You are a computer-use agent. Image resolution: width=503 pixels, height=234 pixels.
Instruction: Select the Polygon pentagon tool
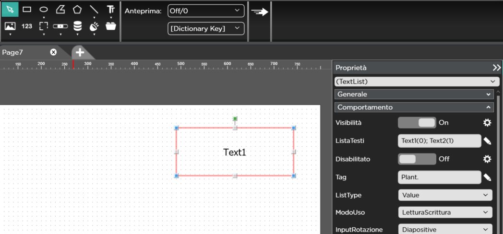(77, 9)
